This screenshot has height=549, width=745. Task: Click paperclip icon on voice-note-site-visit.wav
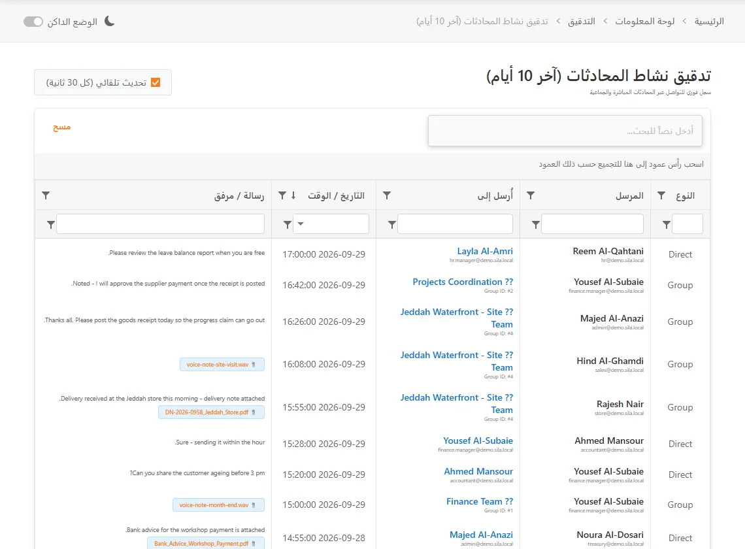pyautogui.click(x=254, y=365)
